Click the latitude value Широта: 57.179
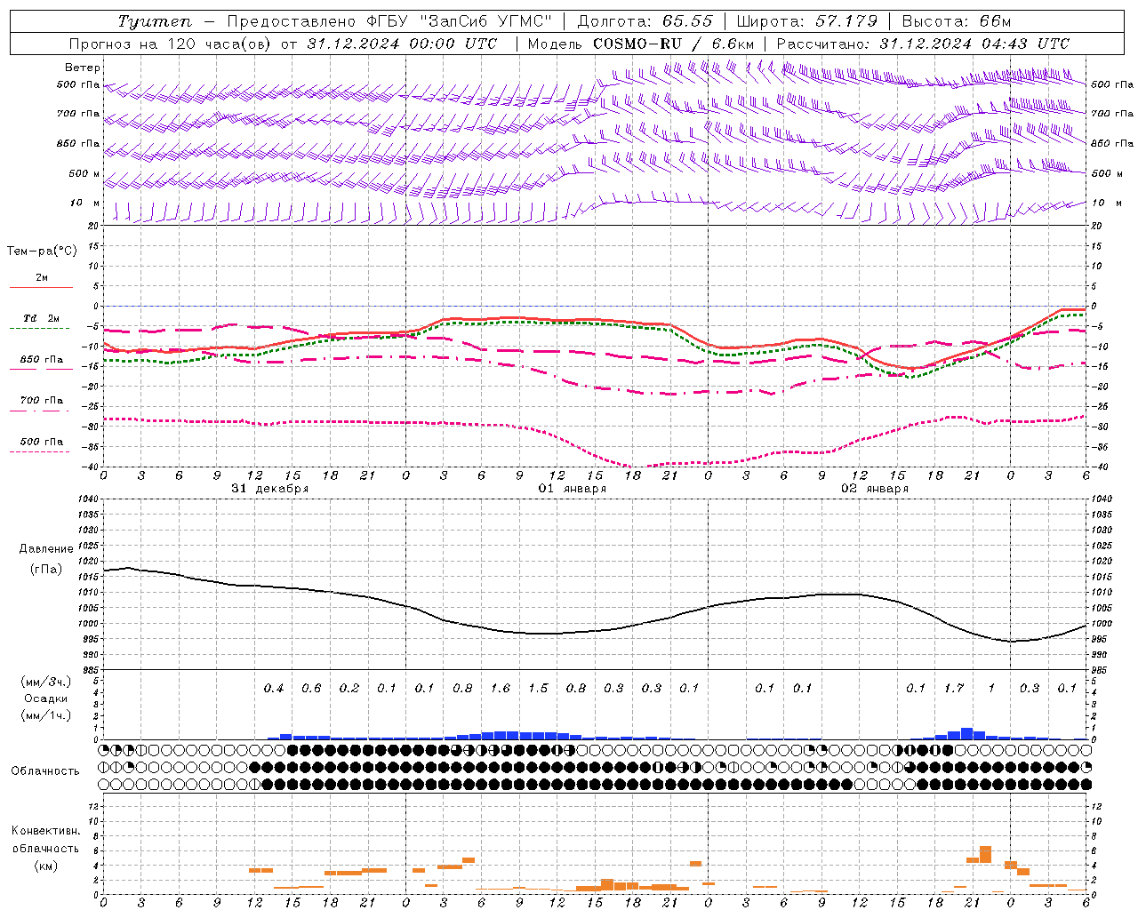The height and width of the screenshot is (910, 1138). 807,21
